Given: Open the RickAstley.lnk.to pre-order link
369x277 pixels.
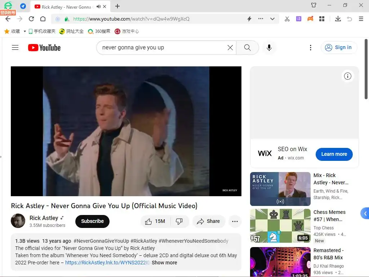Looking at the screenshot, I should pyautogui.click(x=107, y=263).
